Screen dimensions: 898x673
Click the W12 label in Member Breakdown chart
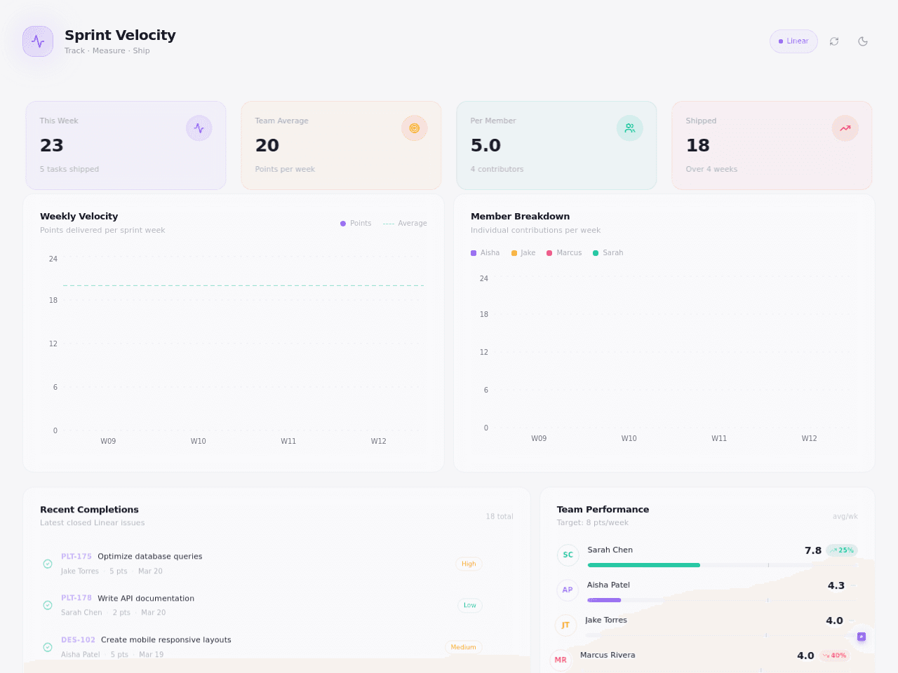coord(810,439)
